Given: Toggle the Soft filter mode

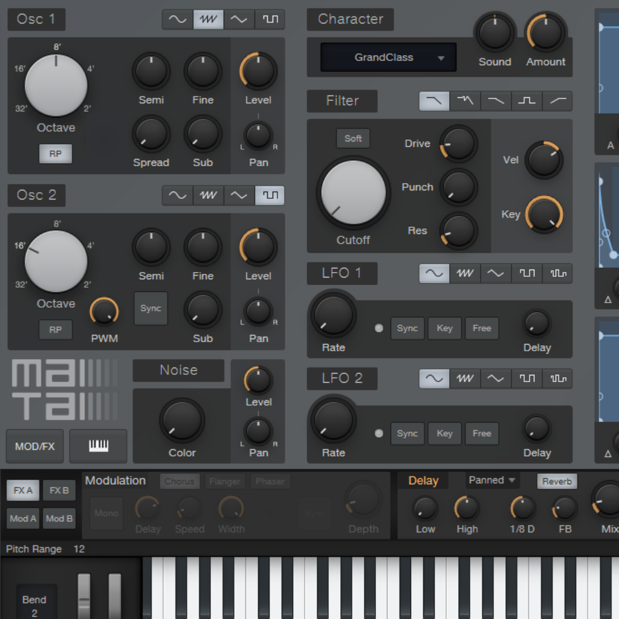Looking at the screenshot, I should (353, 138).
